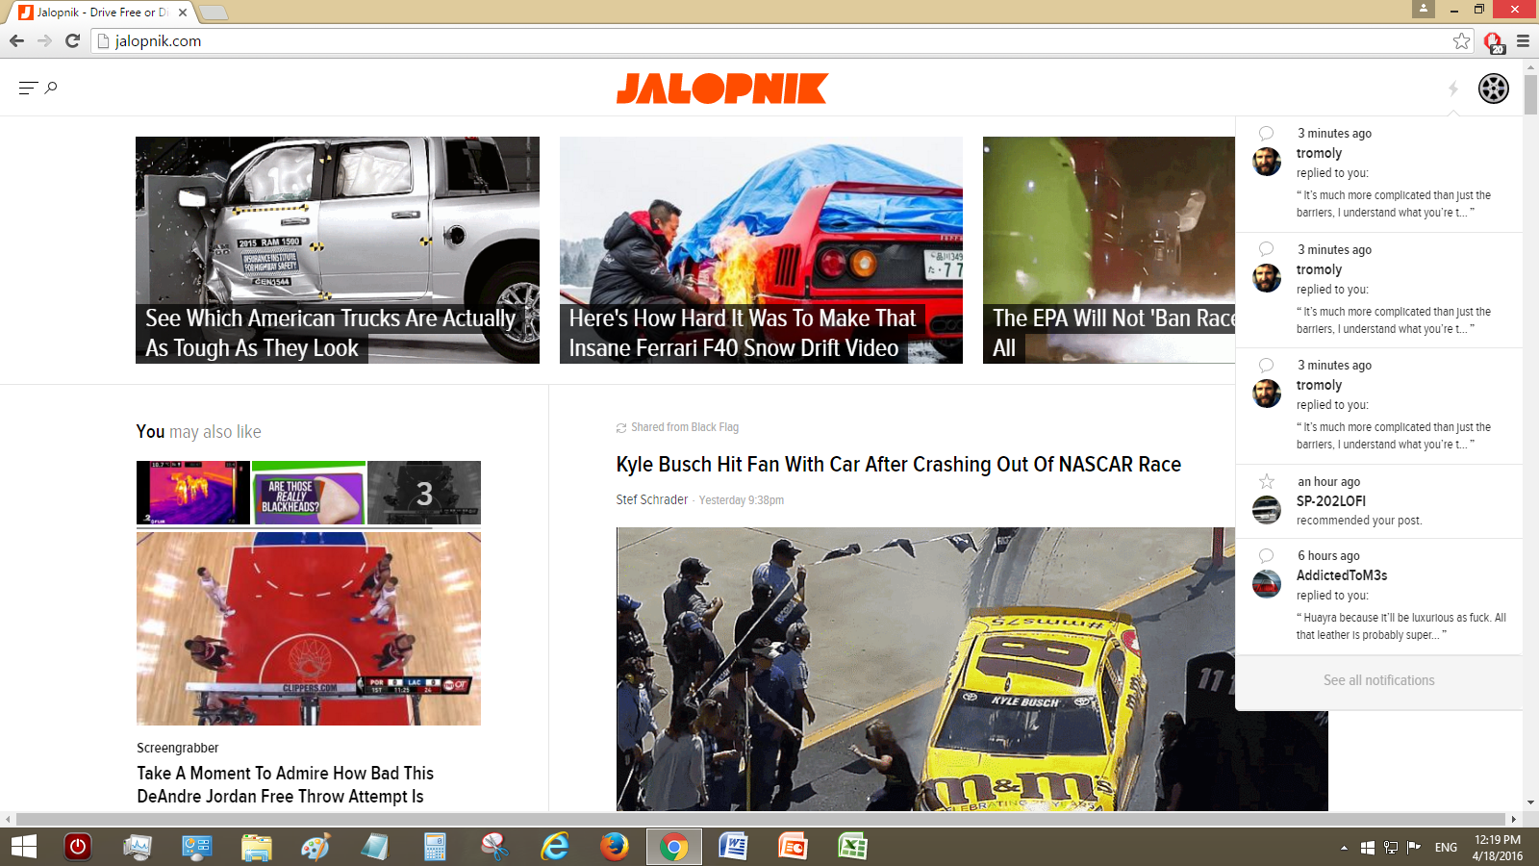Screen dimensions: 1539x866
Task: Open the Chrome menu icon
Action: [x=1523, y=40]
